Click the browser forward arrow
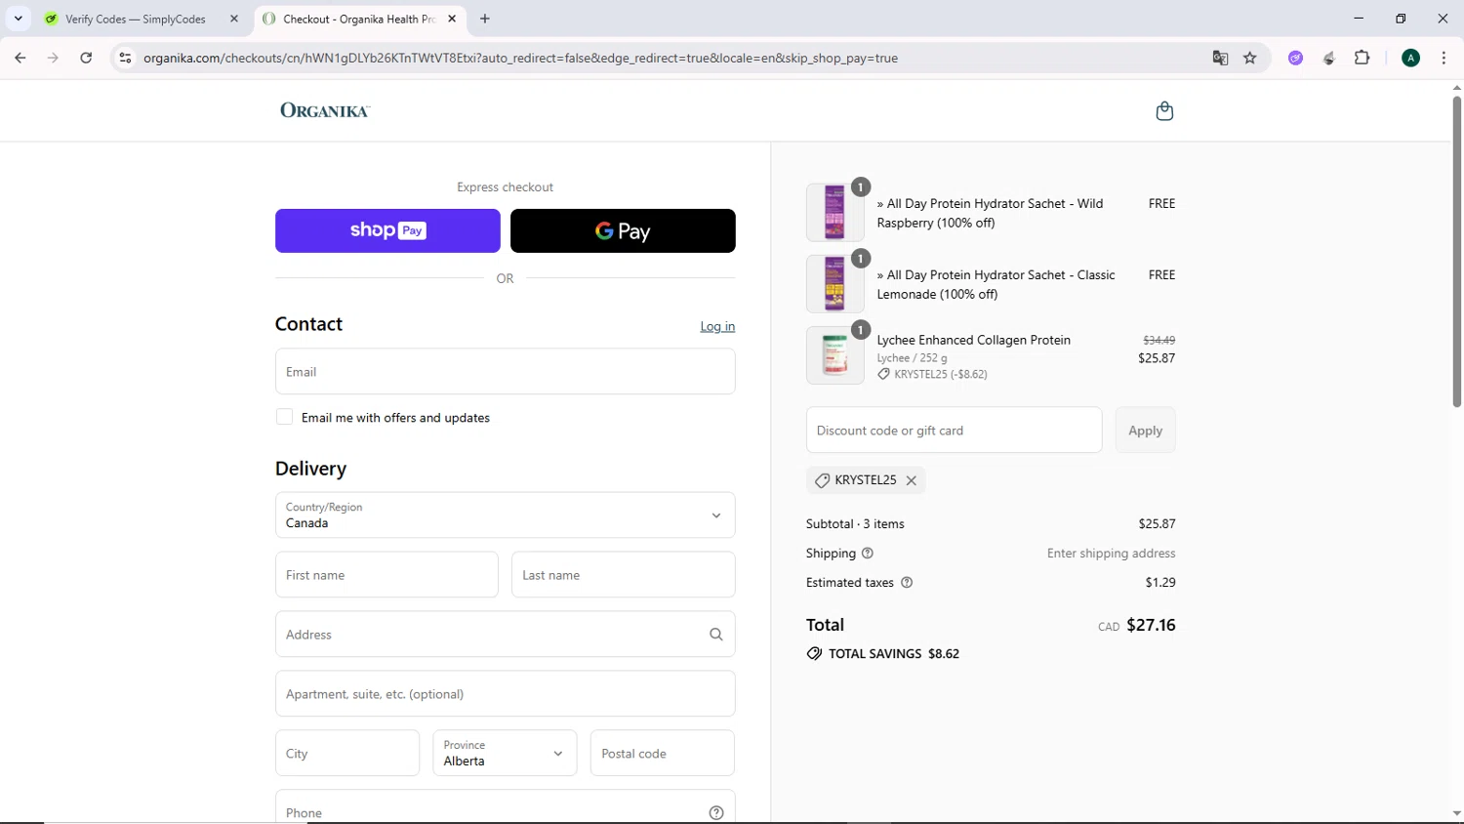1464x824 pixels. [53, 58]
